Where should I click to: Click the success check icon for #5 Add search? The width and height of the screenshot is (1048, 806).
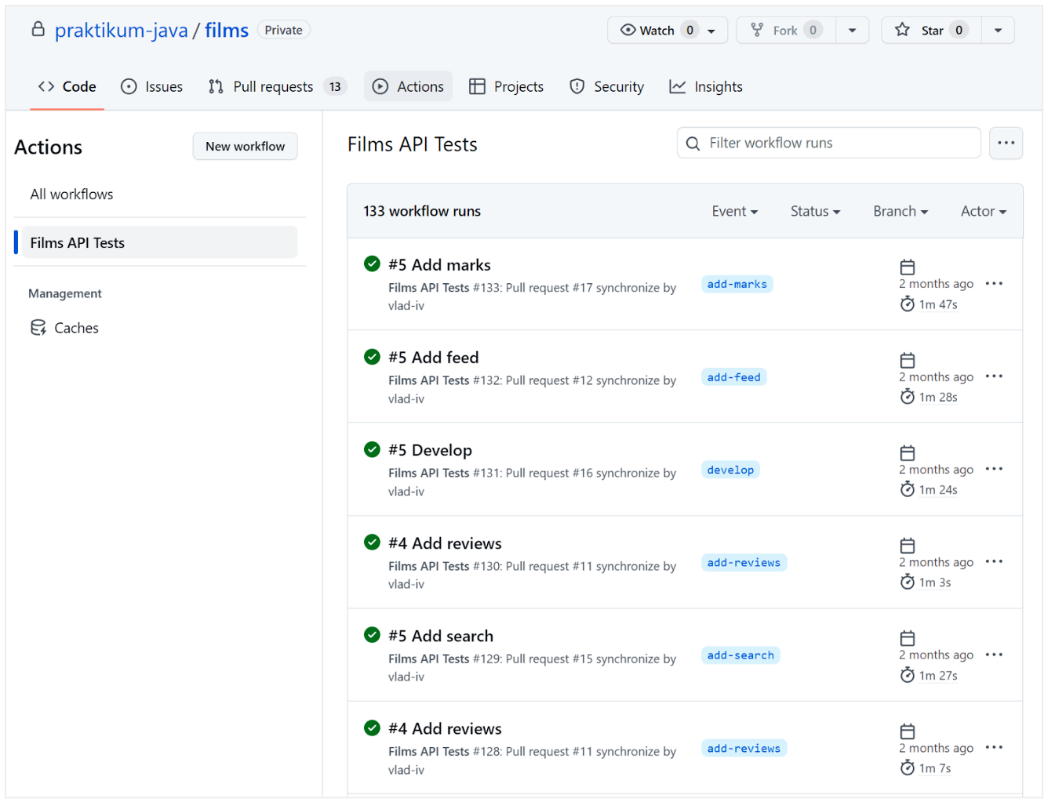pyautogui.click(x=372, y=635)
